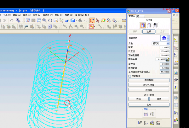Select the first geometry type icon
Viewport: 189px width, 128px height.
[143, 25]
